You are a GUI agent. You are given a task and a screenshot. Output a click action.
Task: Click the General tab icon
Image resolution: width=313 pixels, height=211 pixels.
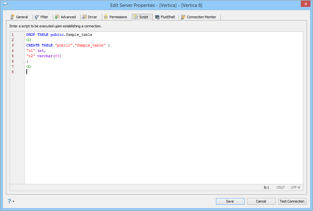(x=12, y=17)
